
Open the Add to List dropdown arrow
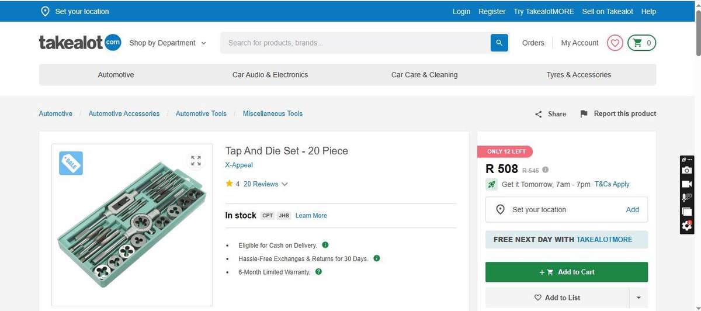(x=638, y=298)
